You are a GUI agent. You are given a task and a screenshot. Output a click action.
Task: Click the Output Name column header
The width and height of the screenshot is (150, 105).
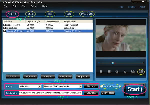click(78, 21)
